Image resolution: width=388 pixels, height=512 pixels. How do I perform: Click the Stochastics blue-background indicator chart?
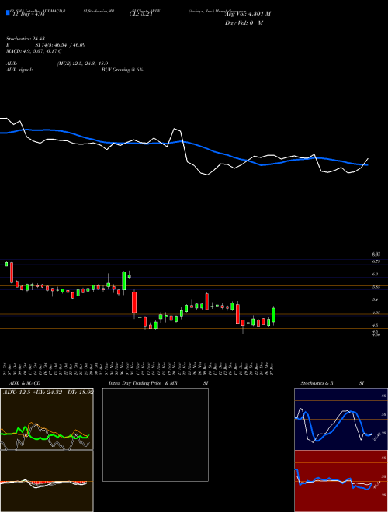[341, 419]
